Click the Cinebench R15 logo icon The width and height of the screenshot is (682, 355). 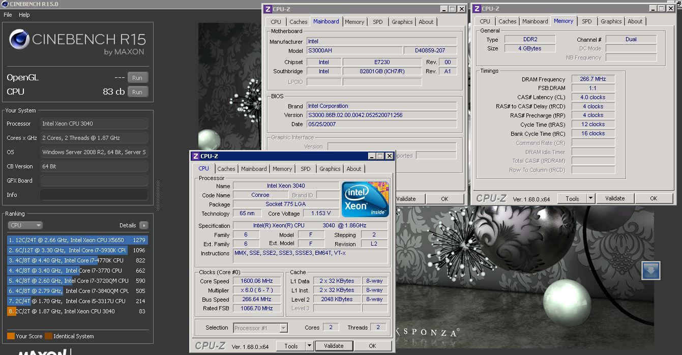tap(19, 40)
